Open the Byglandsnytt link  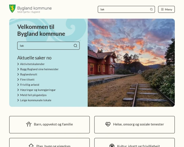click(x=29, y=74)
